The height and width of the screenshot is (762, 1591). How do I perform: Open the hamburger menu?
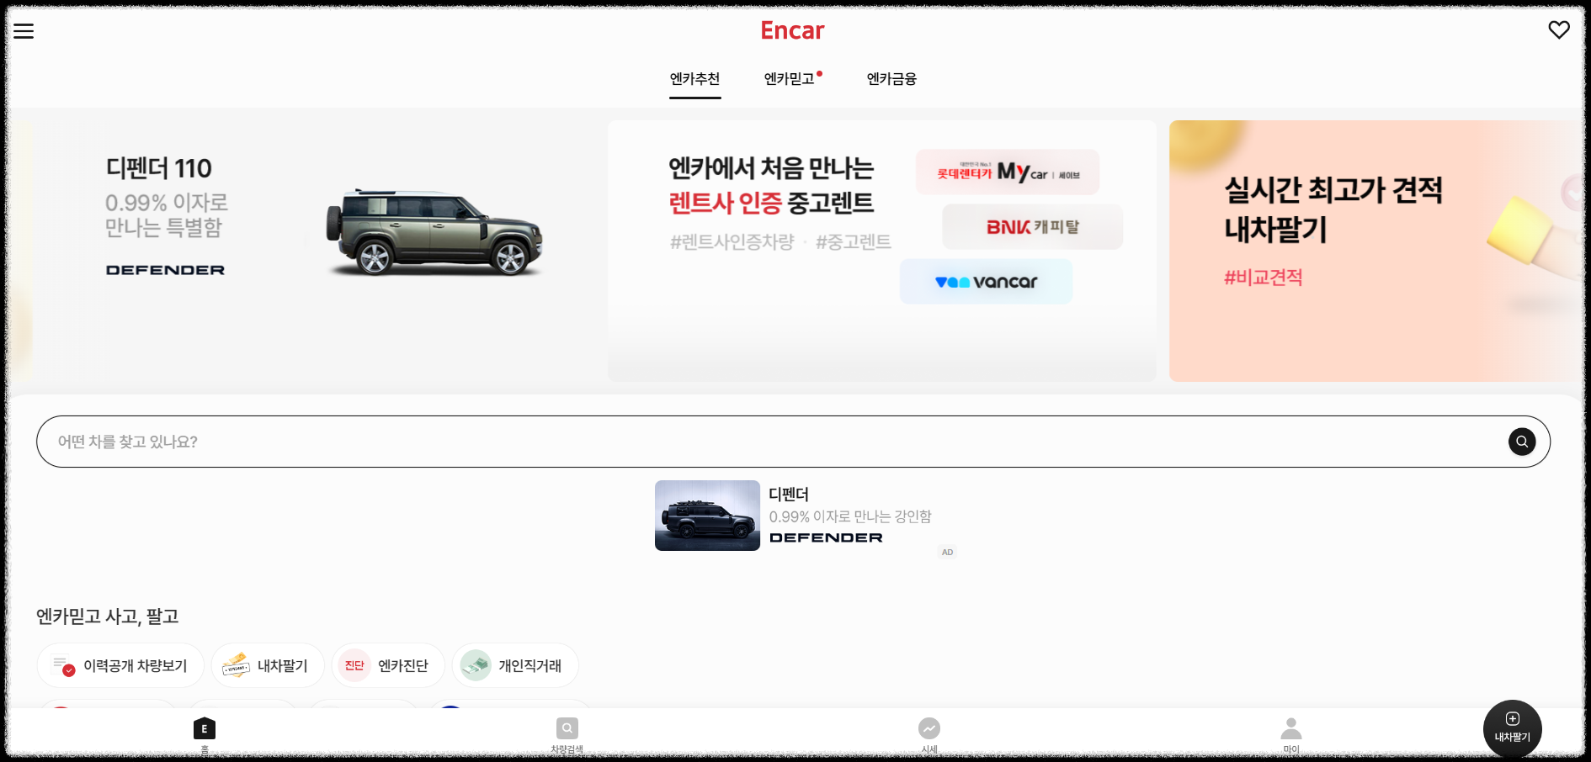pyautogui.click(x=24, y=31)
